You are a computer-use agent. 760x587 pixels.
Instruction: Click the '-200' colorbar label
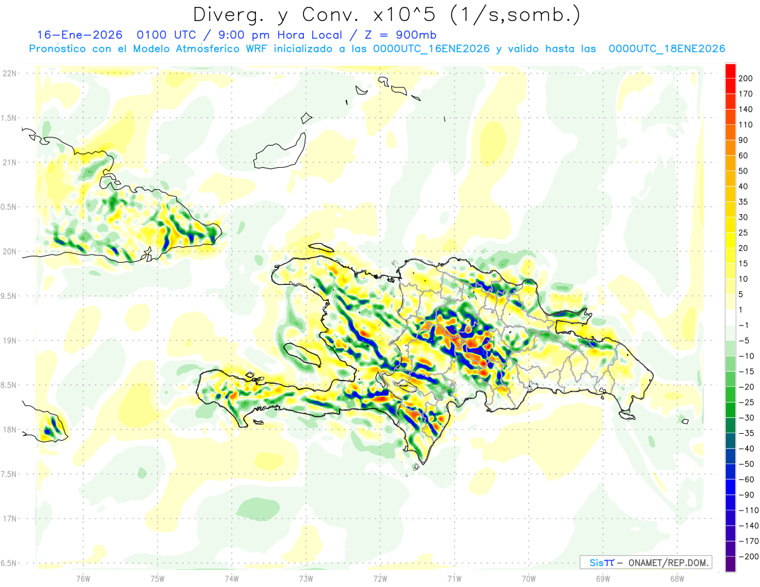coord(748,557)
